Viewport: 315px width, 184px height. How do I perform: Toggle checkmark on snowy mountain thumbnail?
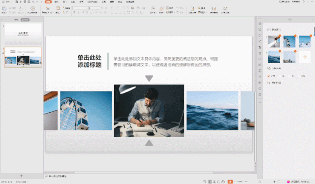(311, 36)
